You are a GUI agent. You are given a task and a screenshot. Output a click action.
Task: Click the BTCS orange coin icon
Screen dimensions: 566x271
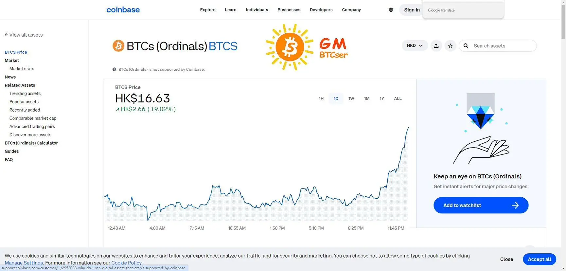point(118,46)
